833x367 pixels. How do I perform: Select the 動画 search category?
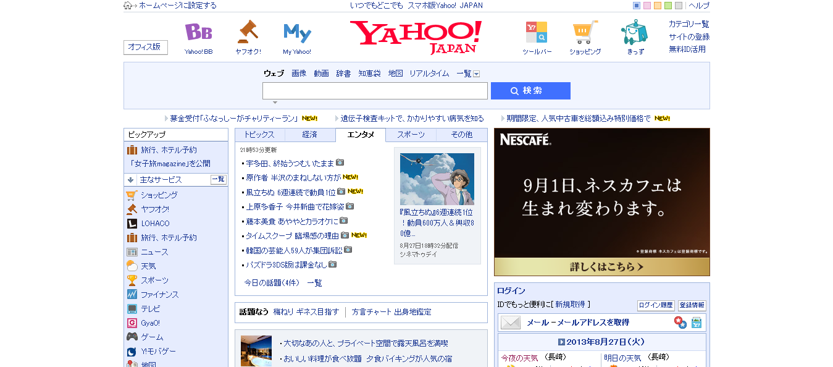pyautogui.click(x=321, y=74)
